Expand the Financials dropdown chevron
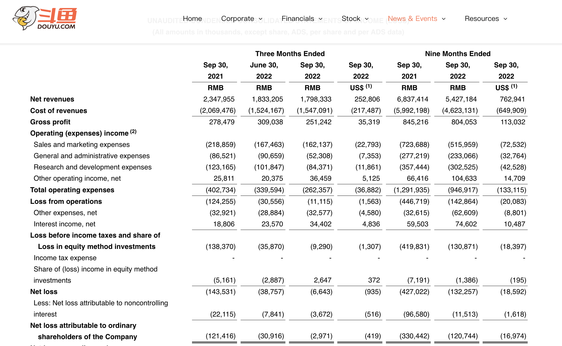Image resolution: width=562 pixels, height=346 pixels. (321, 19)
